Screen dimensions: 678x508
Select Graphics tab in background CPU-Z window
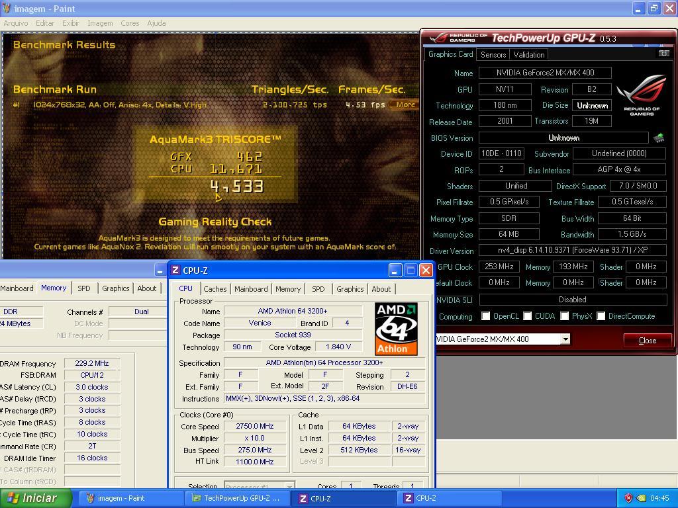[x=115, y=288]
